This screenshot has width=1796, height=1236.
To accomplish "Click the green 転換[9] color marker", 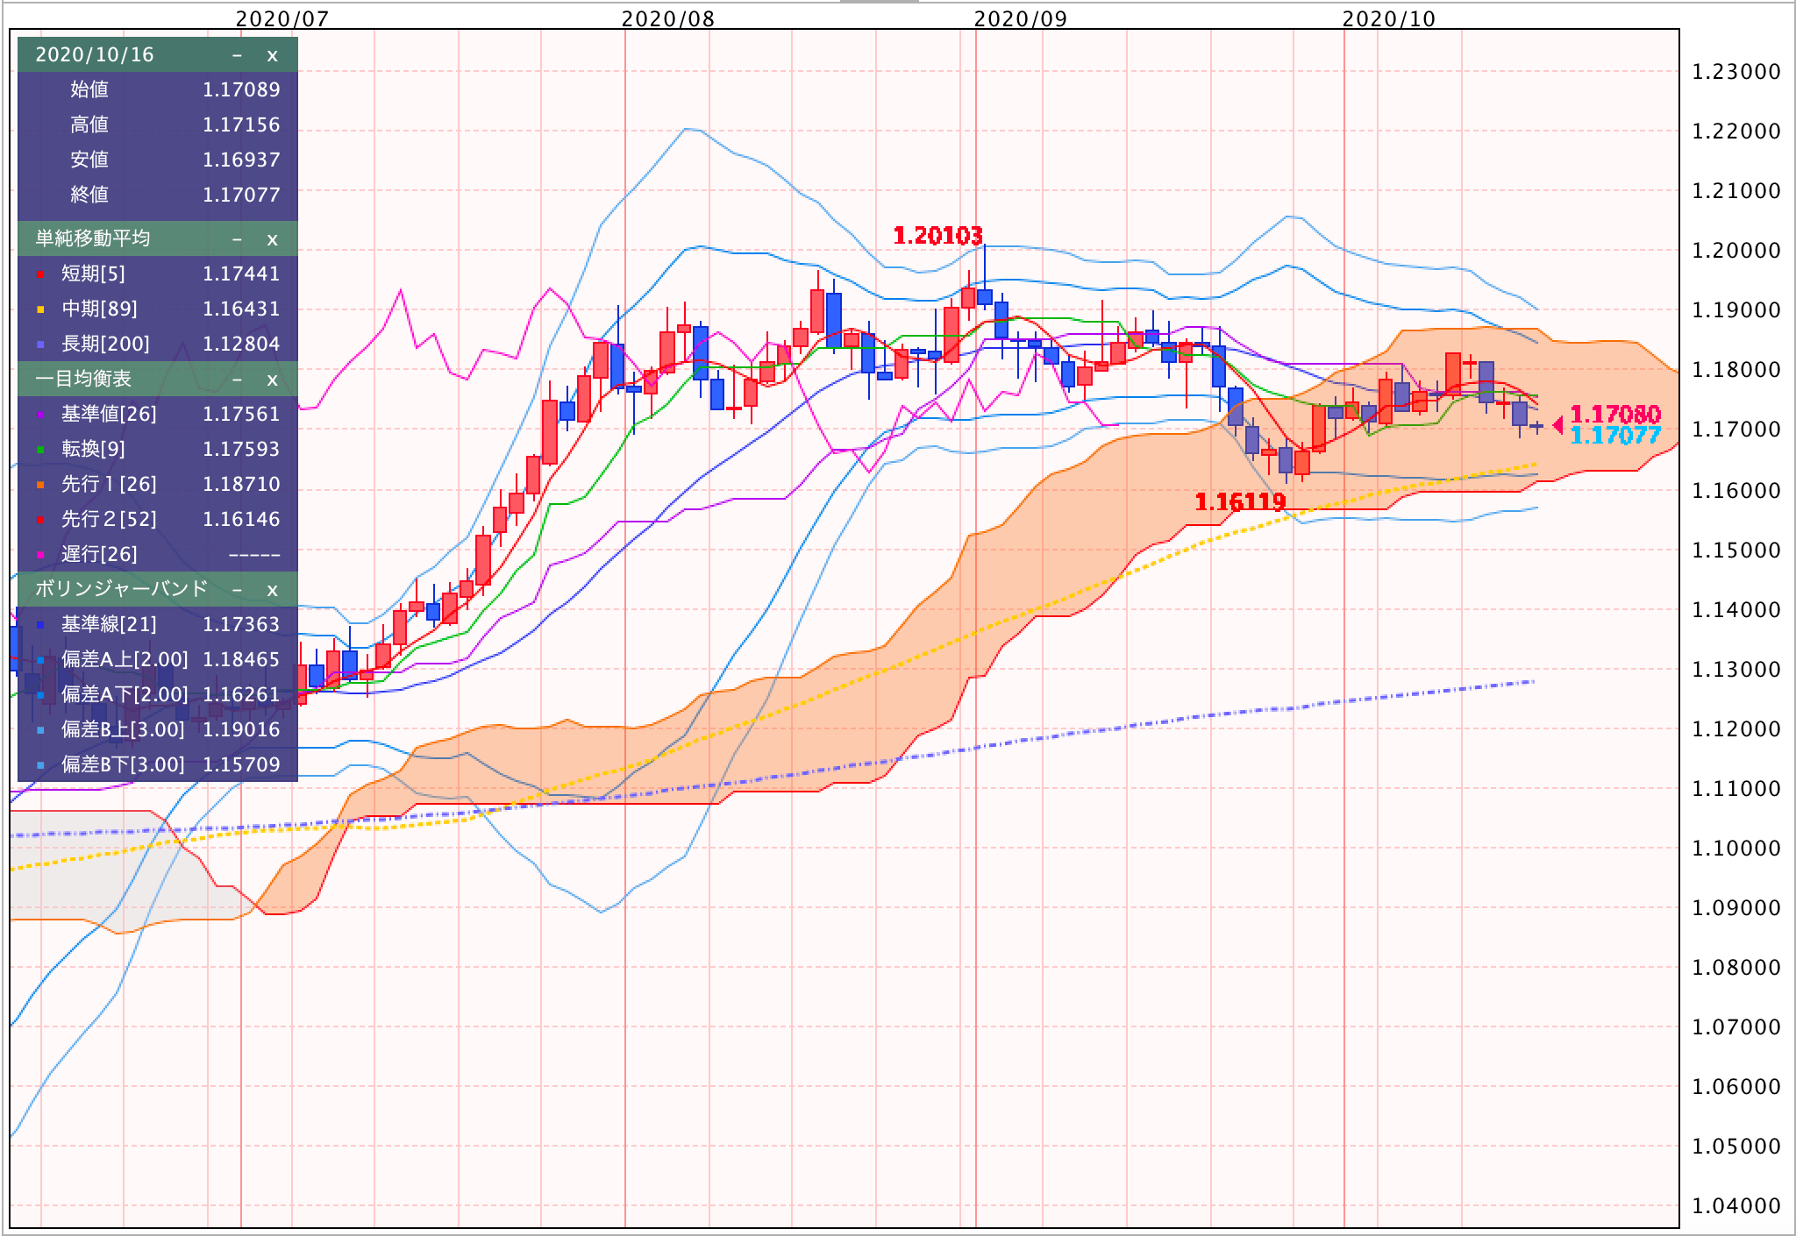I will pos(40,451).
